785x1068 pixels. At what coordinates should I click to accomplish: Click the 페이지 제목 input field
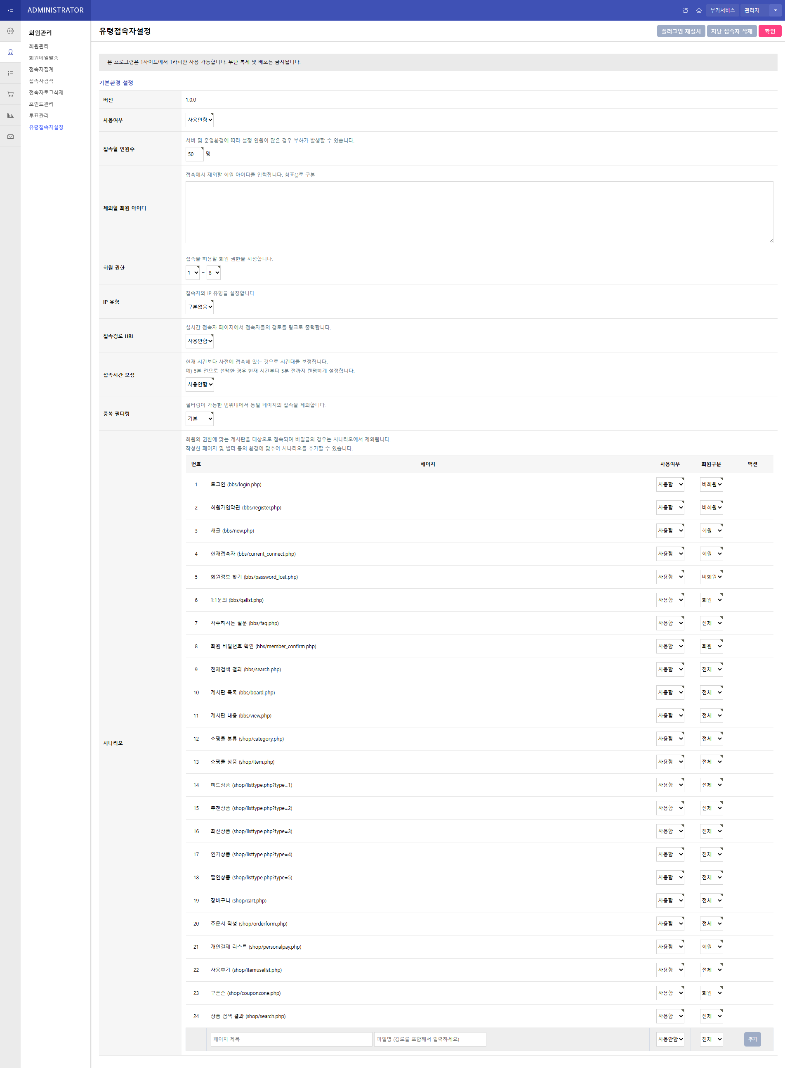click(291, 1039)
